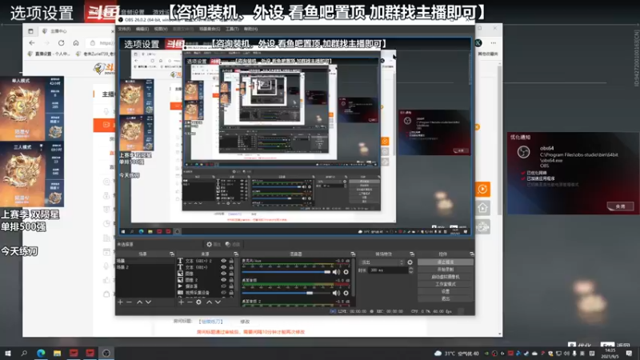Pop out the 来源 dock panel

click(x=235, y=254)
